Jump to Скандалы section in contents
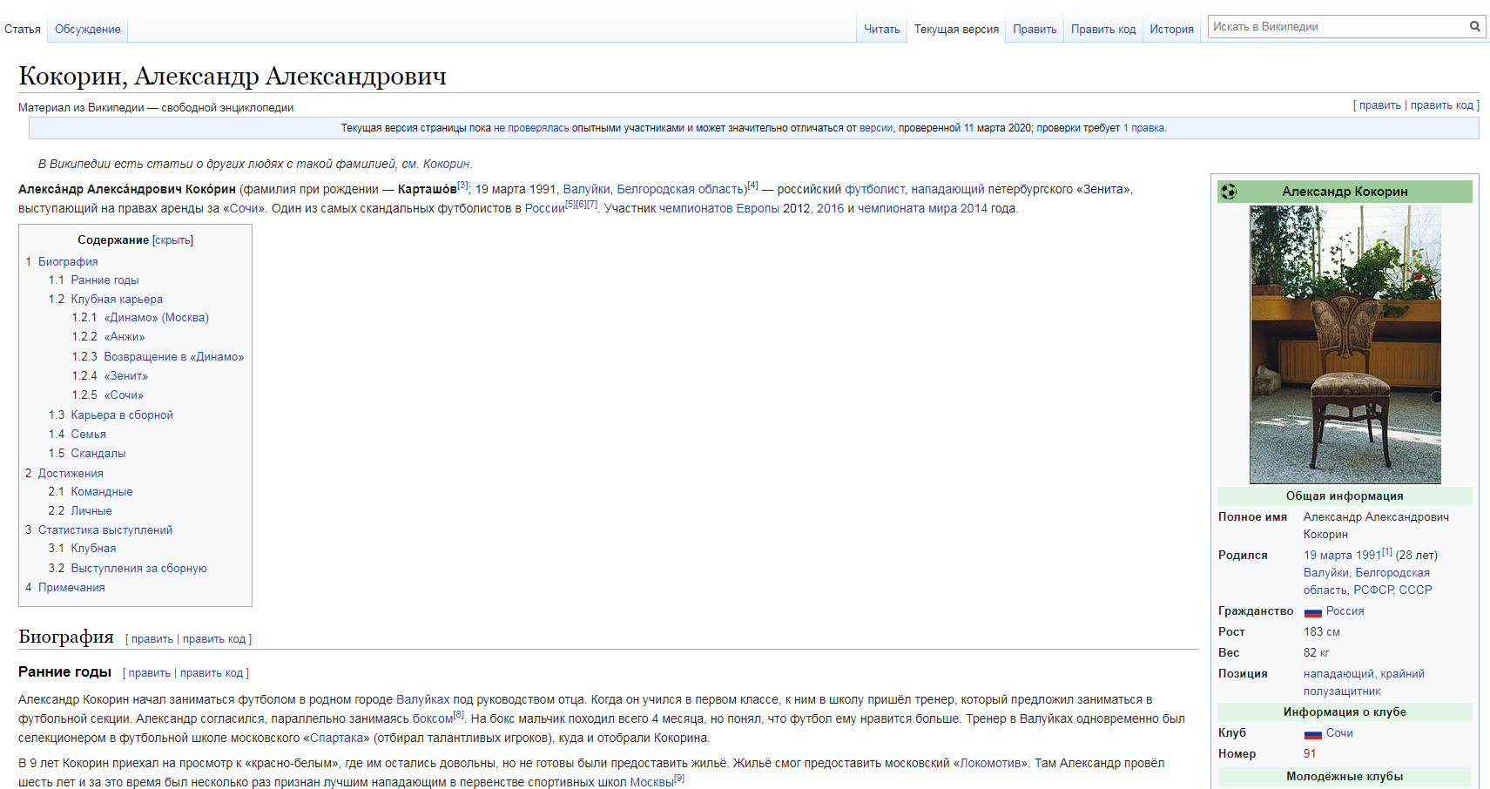Viewport: 1490px width, 789px height. (98, 454)
